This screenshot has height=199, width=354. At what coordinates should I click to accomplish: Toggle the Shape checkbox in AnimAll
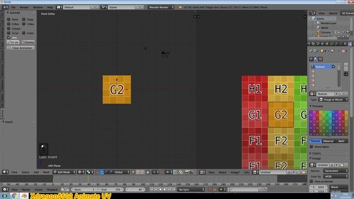coord(24,19)
